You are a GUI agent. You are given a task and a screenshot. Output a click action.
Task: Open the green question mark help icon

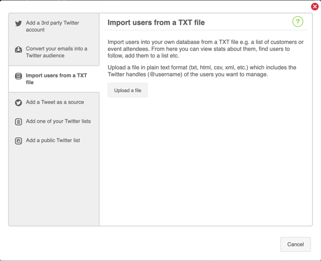(298, 21)
